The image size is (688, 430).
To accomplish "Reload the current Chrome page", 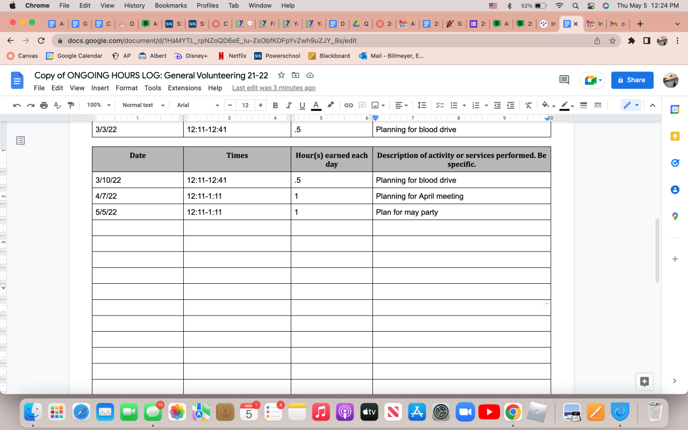I will point(41,40).
